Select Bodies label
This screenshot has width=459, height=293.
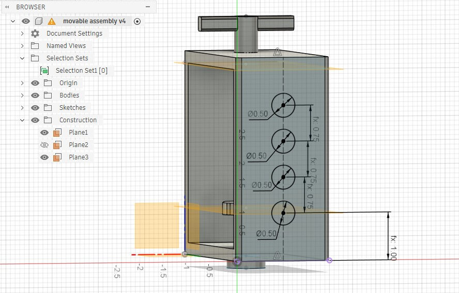point(69,95)
